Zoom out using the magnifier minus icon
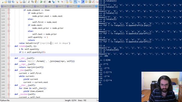The height and width of the screenshot is (102, 182). tap(62, 2)
